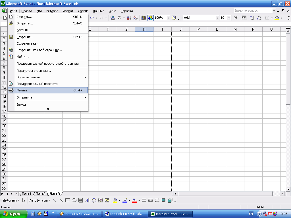Click the vertical scrollbar down arrow
This screenshot has height=218, width=291.
pyautogui.click(x=288, y=189)
